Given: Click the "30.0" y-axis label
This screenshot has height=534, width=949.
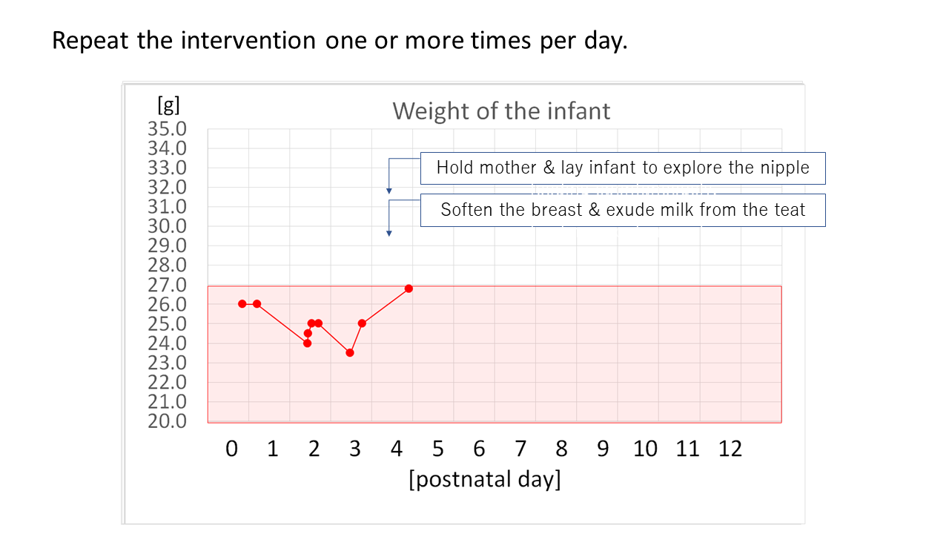Looking at the screenshot, I should click(167, 226).
